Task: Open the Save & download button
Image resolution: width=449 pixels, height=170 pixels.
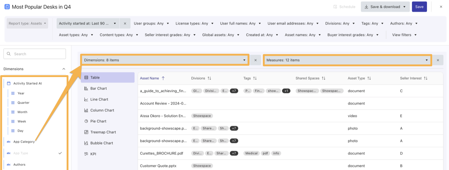Action: point(385,7)
